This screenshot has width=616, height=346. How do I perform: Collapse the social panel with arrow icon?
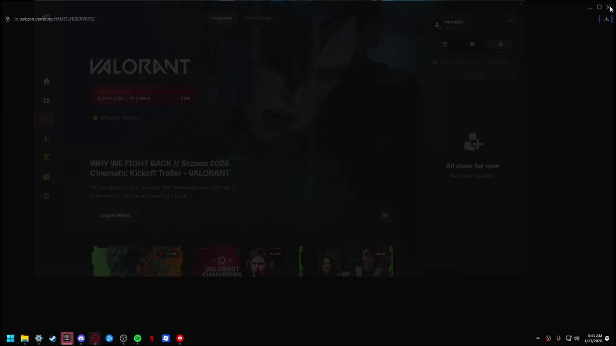tap(511, 21)
